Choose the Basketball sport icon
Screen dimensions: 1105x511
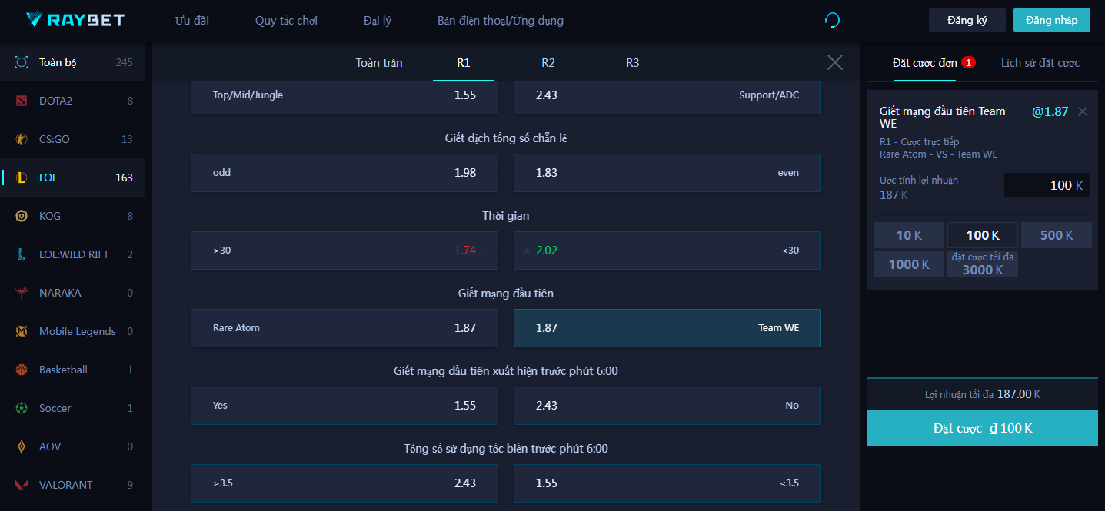tap(22, 370)
